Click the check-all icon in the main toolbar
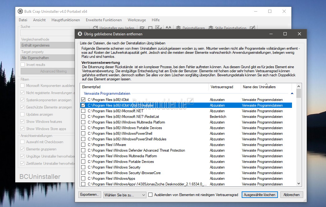 point(142,28)
